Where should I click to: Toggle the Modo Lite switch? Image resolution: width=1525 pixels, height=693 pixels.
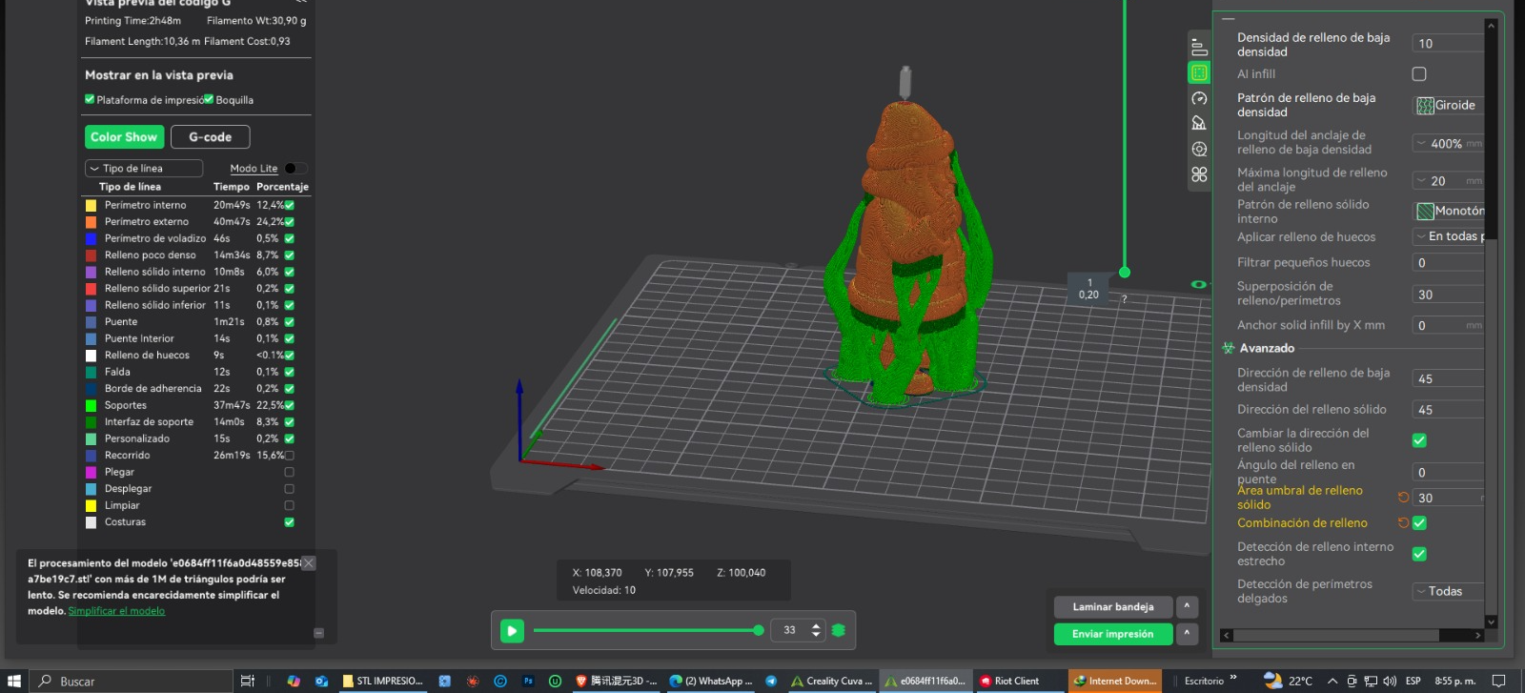295,169
